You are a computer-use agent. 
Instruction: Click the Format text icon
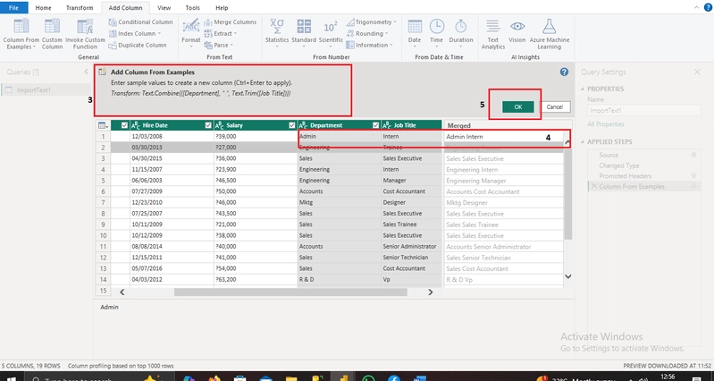pyautogui.click(x=191, y=26)
